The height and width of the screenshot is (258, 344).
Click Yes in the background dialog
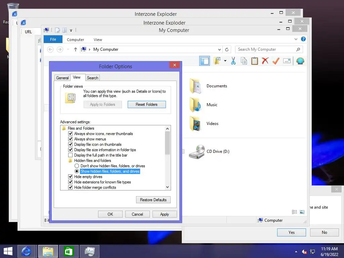pyautogui.click(x=292, y=232)
